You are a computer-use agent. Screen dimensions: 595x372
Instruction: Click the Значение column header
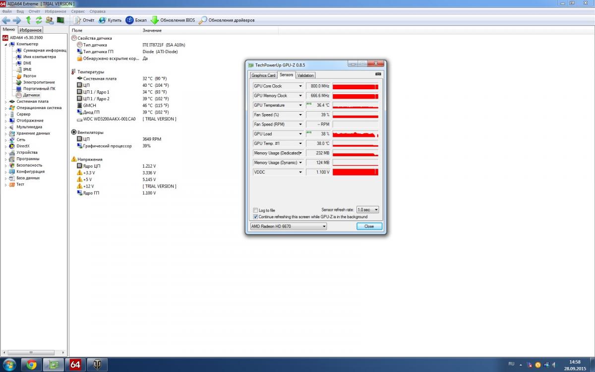tap(210, 31)
